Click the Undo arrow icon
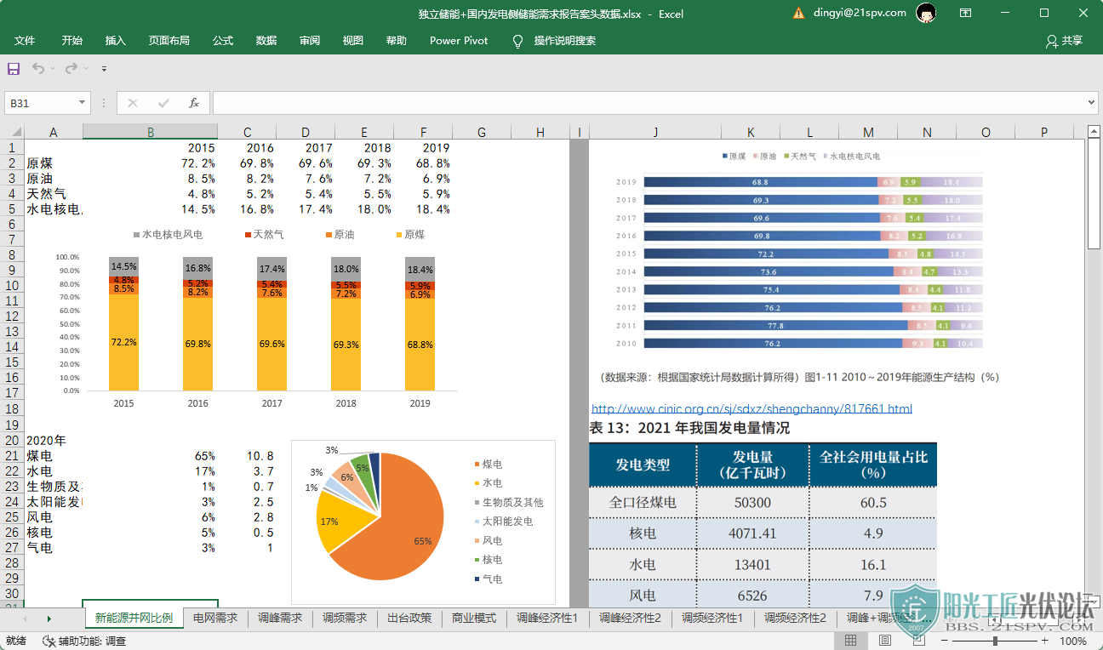 click(x=38, y=68)
